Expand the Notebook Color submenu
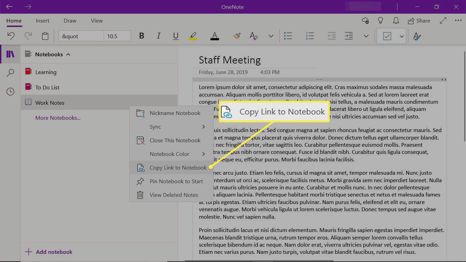466x262 pixels. click(x=171, y=154)
